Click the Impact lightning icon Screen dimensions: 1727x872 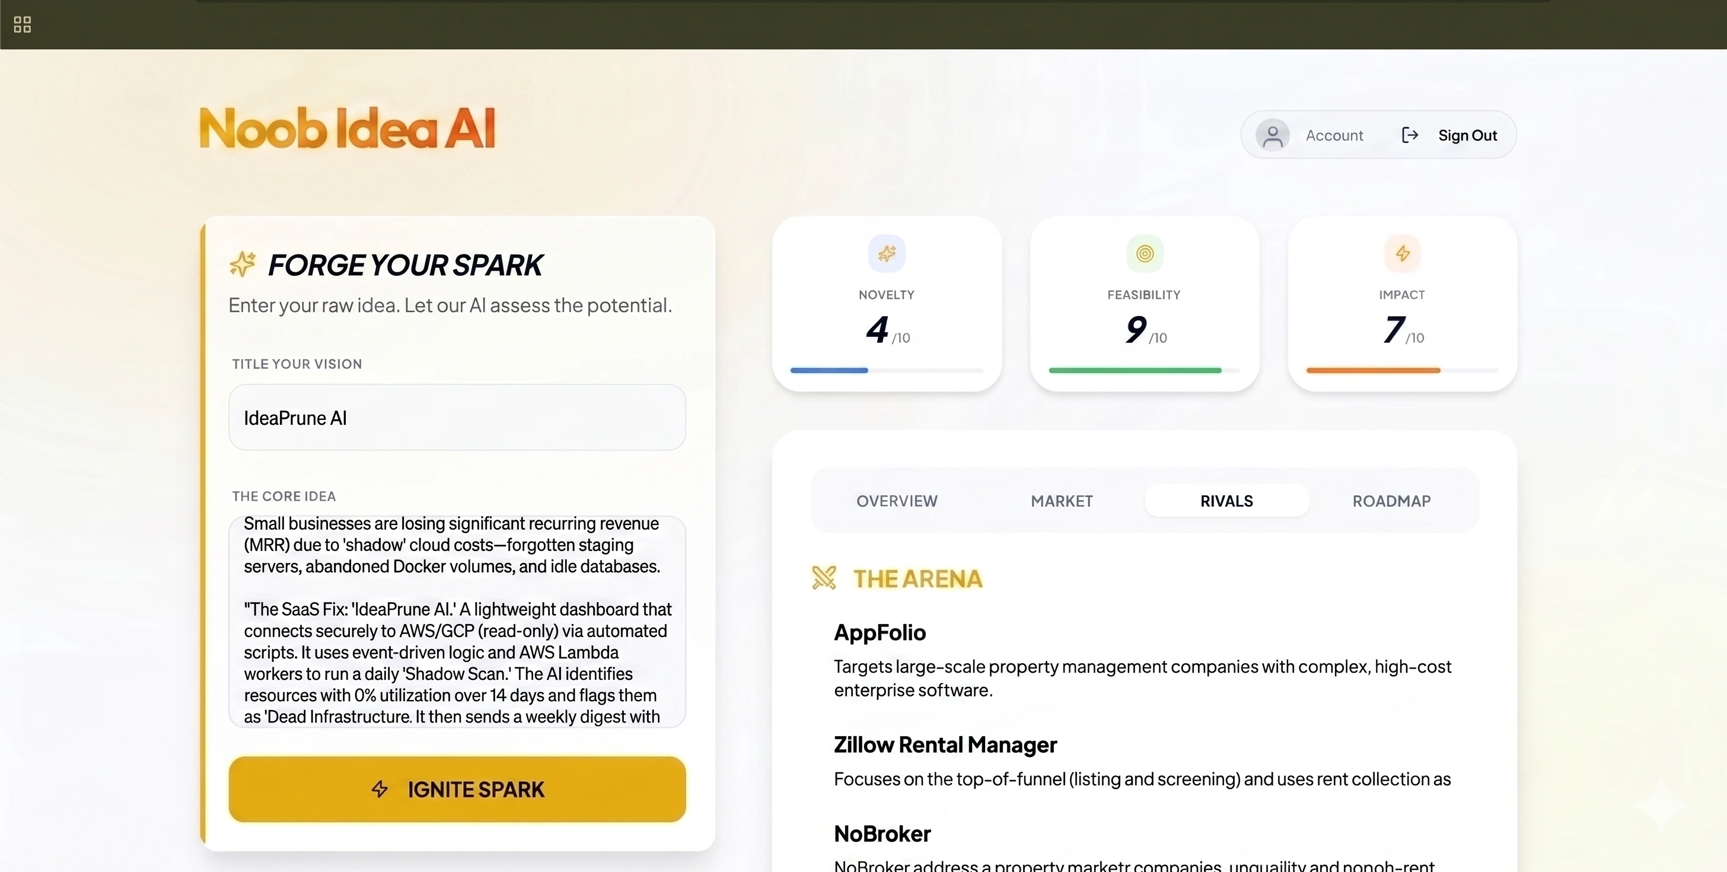[x=1403, y=253]
